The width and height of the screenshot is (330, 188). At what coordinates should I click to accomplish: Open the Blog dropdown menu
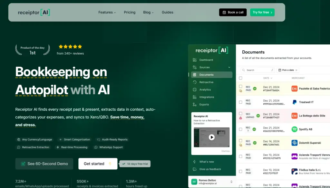(x=148, y=13)
